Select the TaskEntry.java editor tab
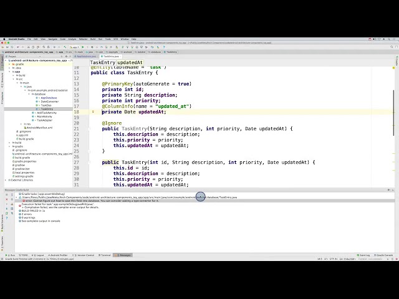The height and width of the screenshot is (299, 399). tap(111, 57)
